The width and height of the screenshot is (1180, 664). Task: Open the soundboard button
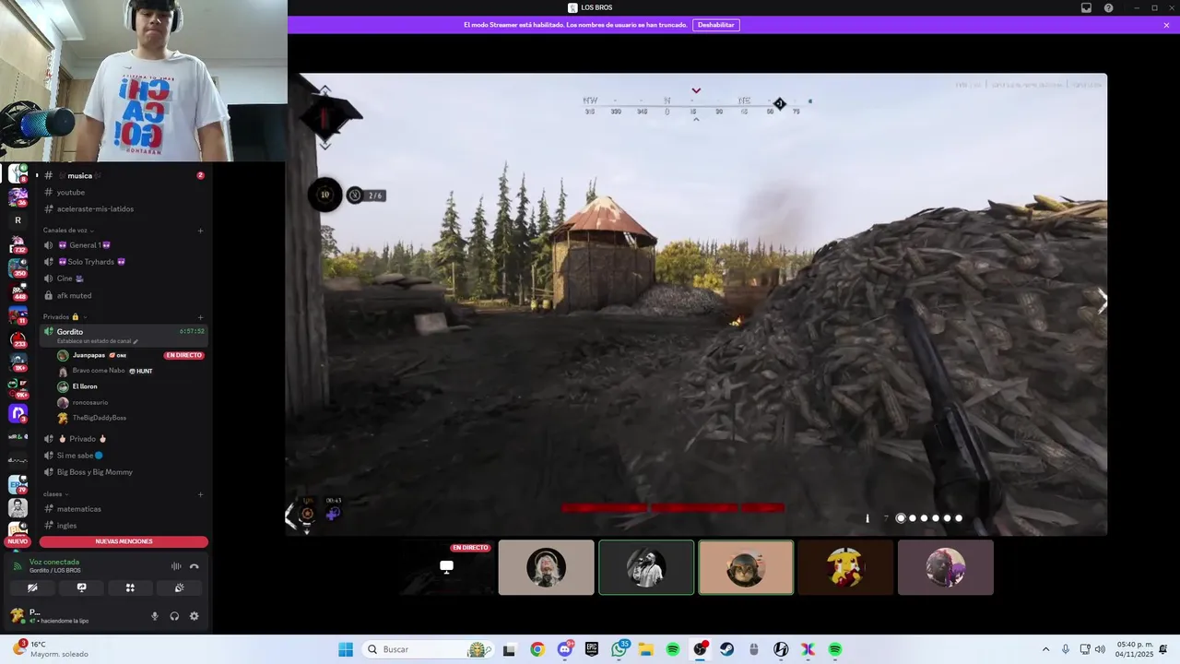point(179,587)
